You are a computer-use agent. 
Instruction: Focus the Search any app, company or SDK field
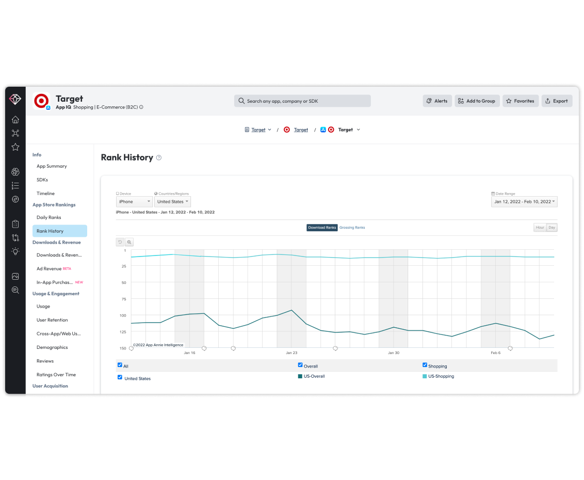point(302,101)
